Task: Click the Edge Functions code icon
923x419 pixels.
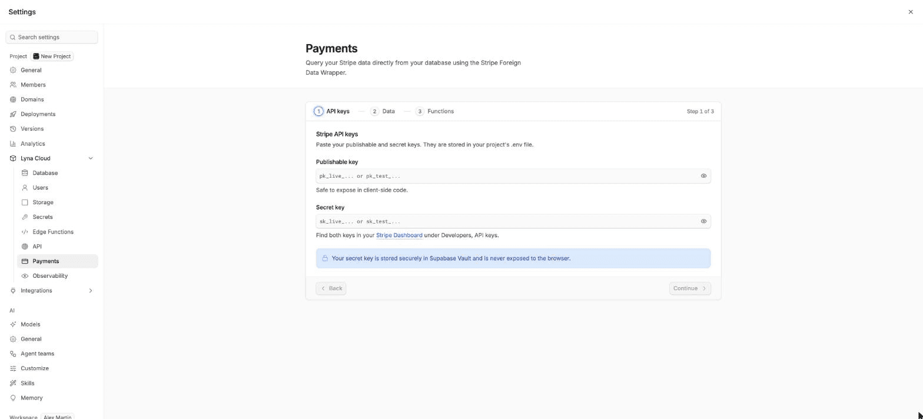Action: click(25, 232)
